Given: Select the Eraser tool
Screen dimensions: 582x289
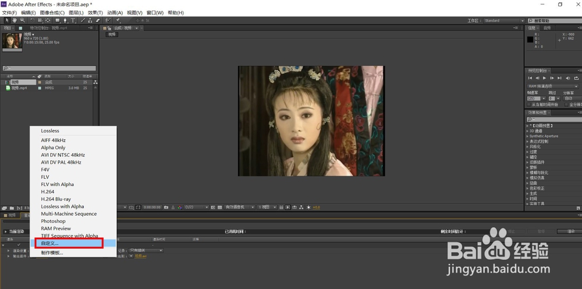Looking at the screenshot, I should coord(98,20).
